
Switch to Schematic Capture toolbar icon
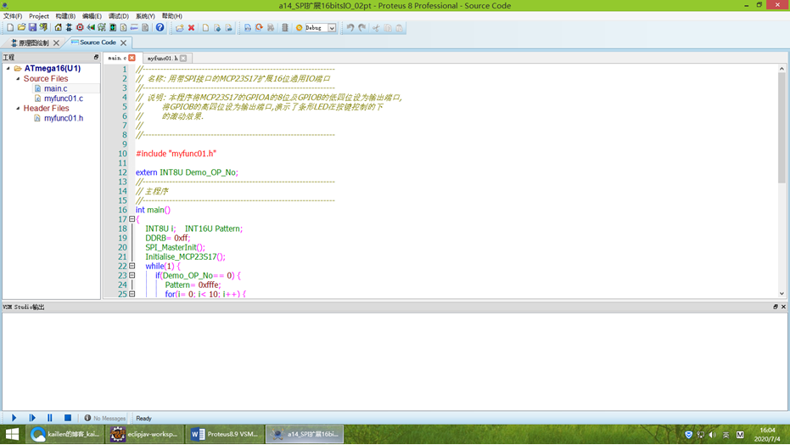pyautogui.click(x=69, y=28)
